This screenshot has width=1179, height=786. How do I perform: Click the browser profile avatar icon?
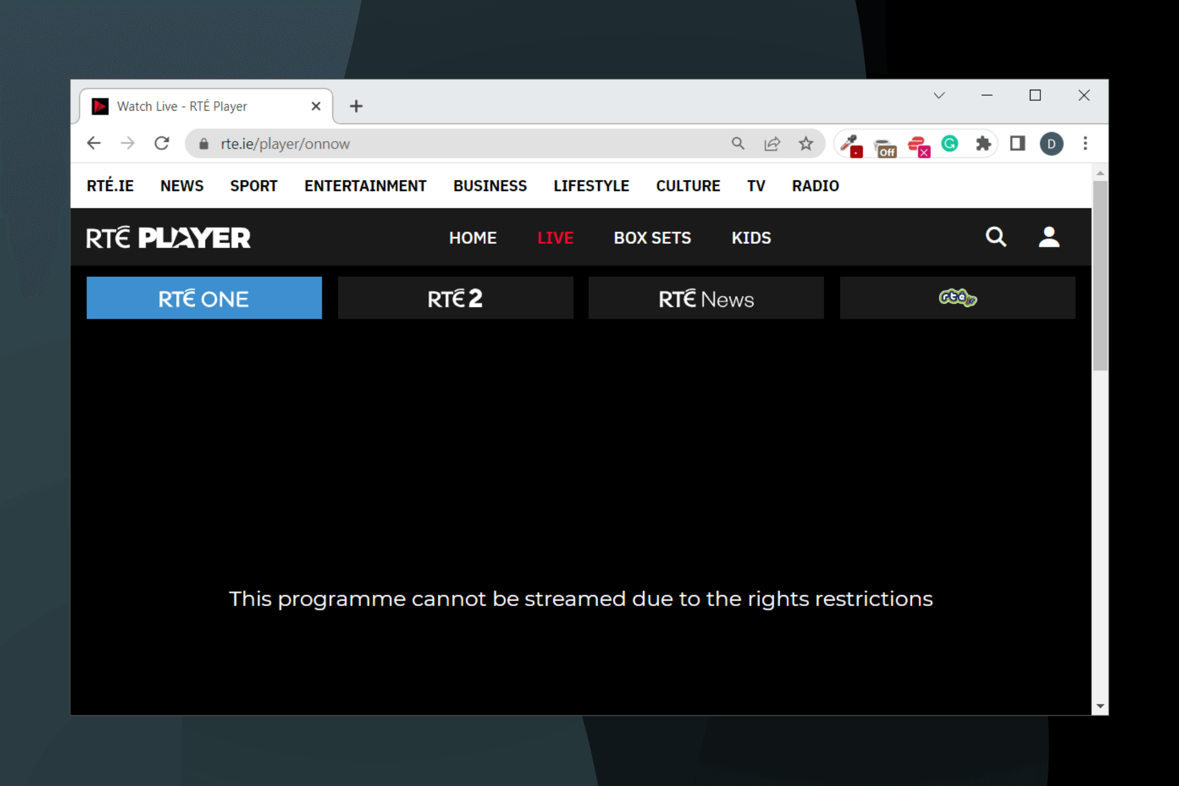pyautogui.click(x=1051, y=144)
